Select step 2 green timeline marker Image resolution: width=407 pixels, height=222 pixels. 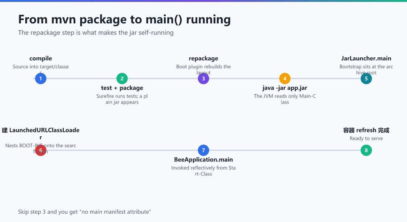(x=122, y=79)
